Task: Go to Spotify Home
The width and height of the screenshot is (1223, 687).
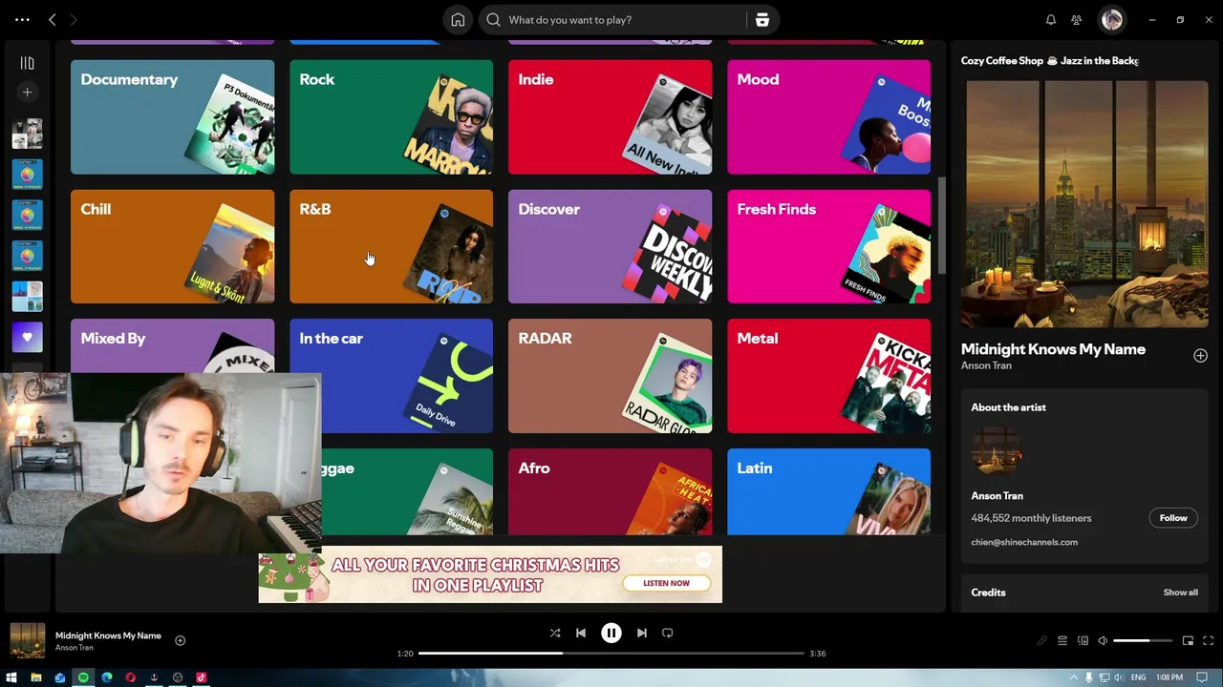Action: [458, 20]
